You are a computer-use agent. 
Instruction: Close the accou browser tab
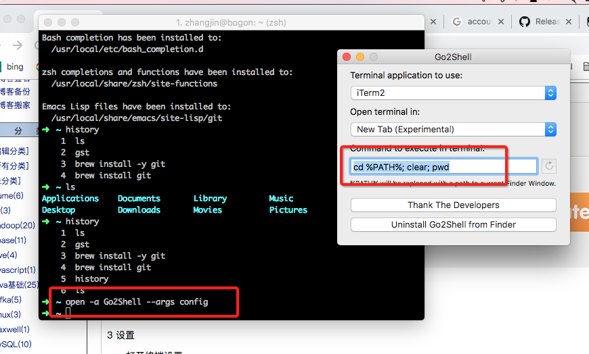pos(501,22)
